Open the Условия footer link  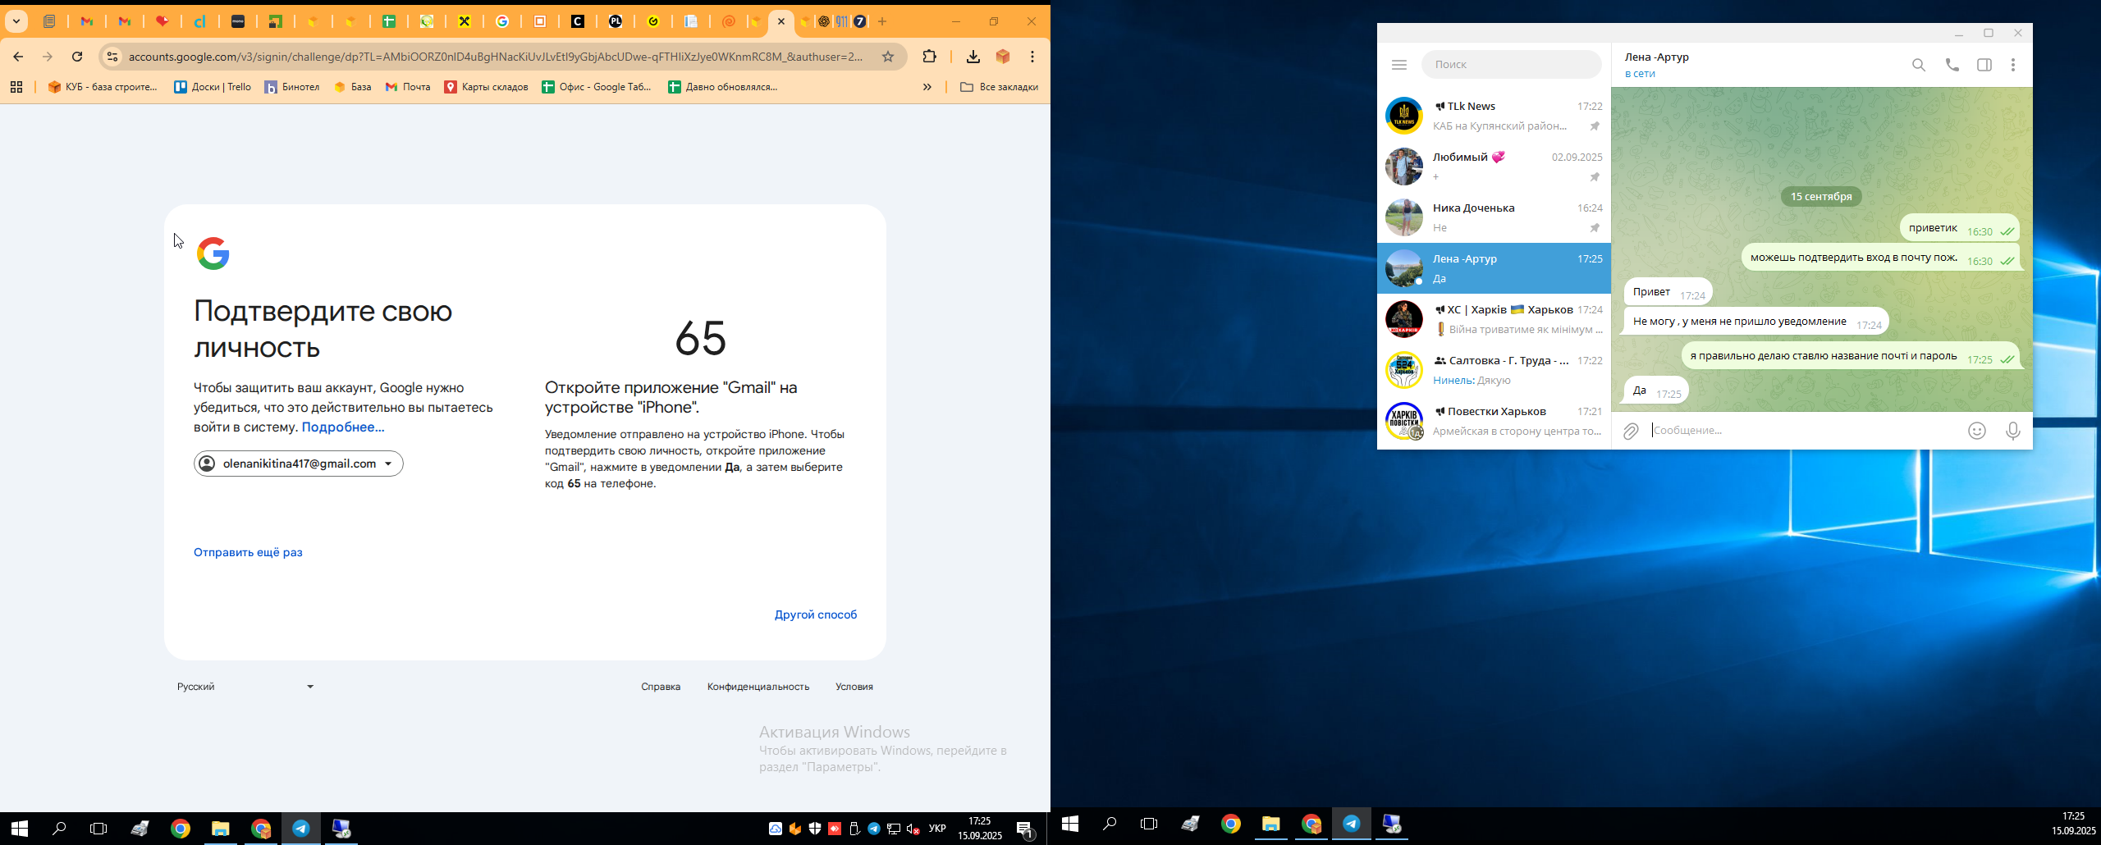click(854, 687)
